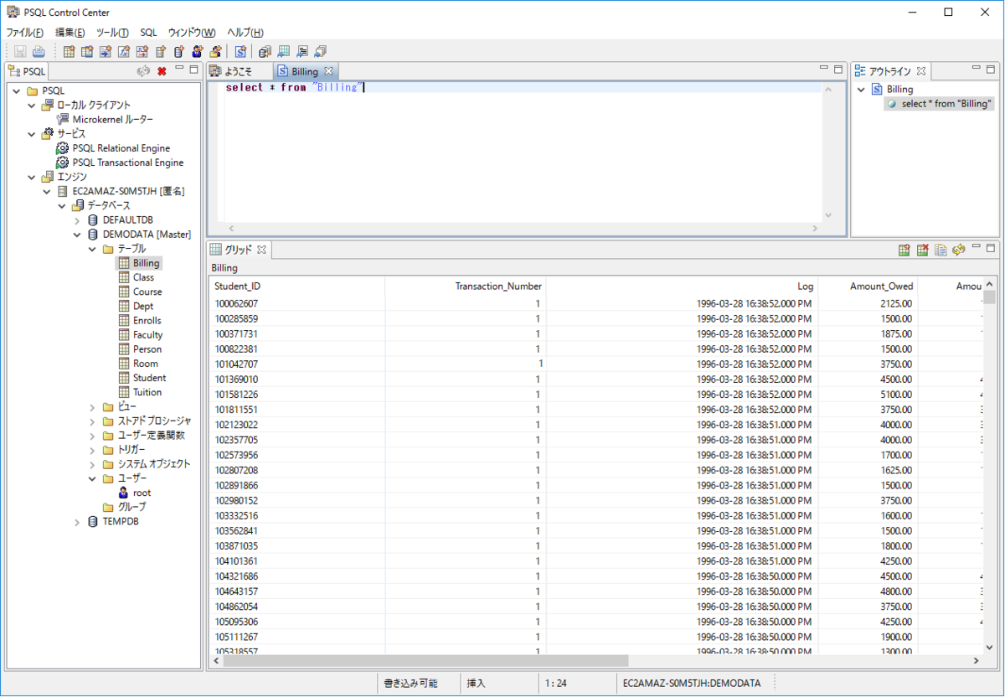This screenshot has width=1005, height=697.
Task: Click the Student_ID column header
Action: (296, 286)
